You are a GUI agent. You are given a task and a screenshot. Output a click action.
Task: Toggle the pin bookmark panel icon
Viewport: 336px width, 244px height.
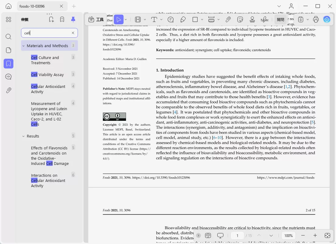(x=73, y=19)
